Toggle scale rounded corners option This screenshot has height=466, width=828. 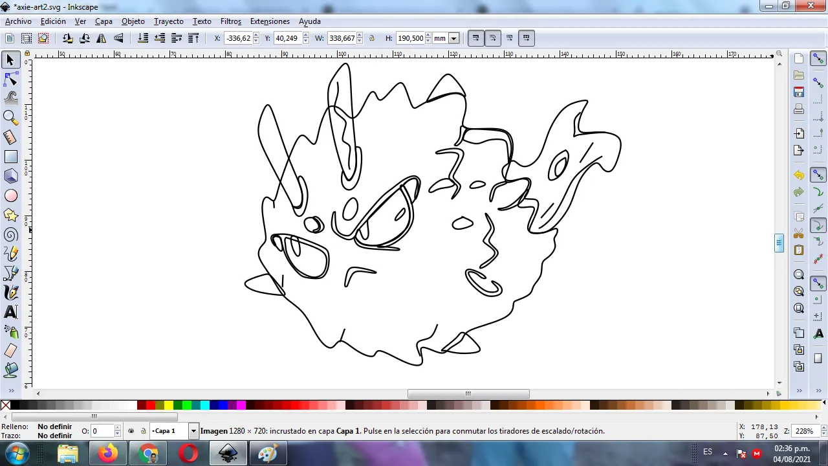pos(492,38)
